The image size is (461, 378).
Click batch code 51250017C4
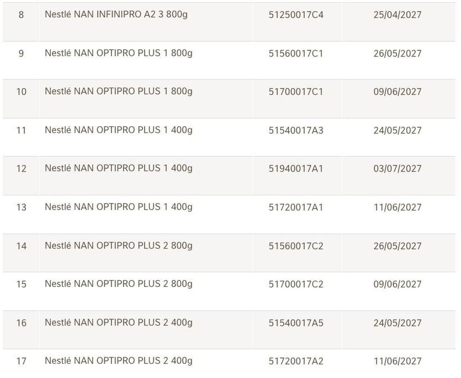296,15
